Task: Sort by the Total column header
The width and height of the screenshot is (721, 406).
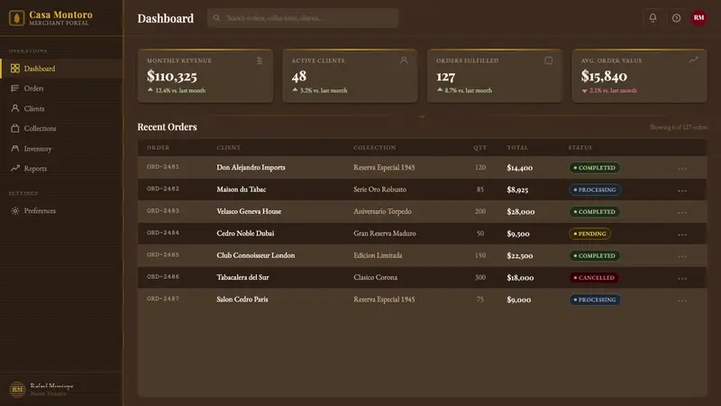Action: click(x=517, y=147)
